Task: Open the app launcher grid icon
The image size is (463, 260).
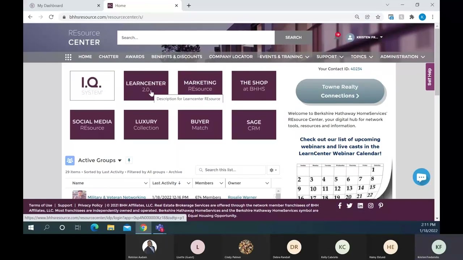Action: (x=68, y=57)
